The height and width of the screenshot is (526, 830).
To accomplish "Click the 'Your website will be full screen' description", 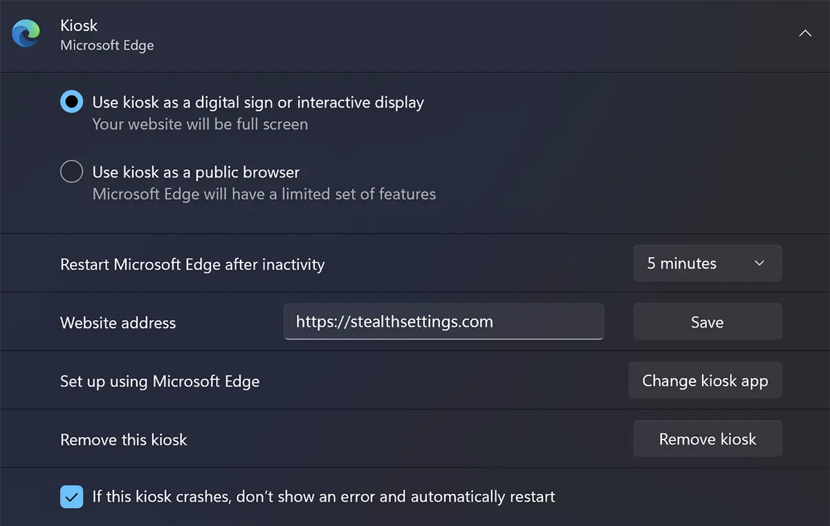I will (x=200, y=124).
